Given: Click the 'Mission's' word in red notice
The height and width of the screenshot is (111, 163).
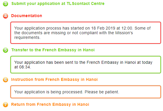Looking at the screenshot, I should [x=124, y=33].
